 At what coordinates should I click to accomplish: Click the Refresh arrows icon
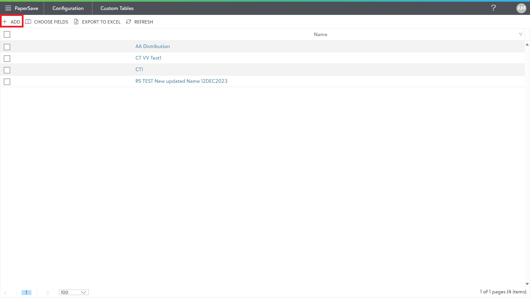click(129, 22)
